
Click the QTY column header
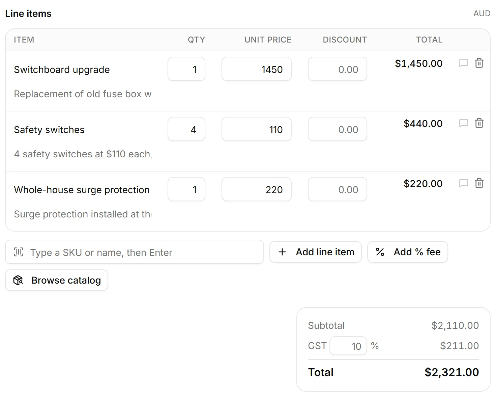click(x=196, y=40)
